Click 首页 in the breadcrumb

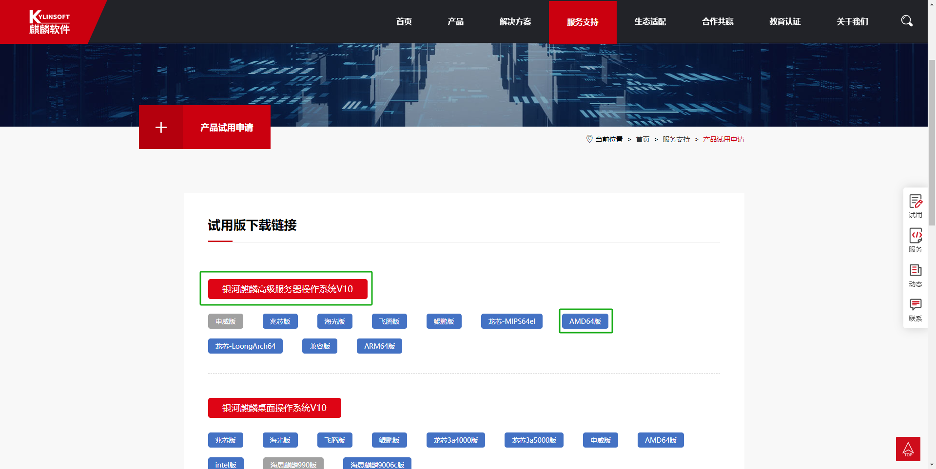pos(643,139)
